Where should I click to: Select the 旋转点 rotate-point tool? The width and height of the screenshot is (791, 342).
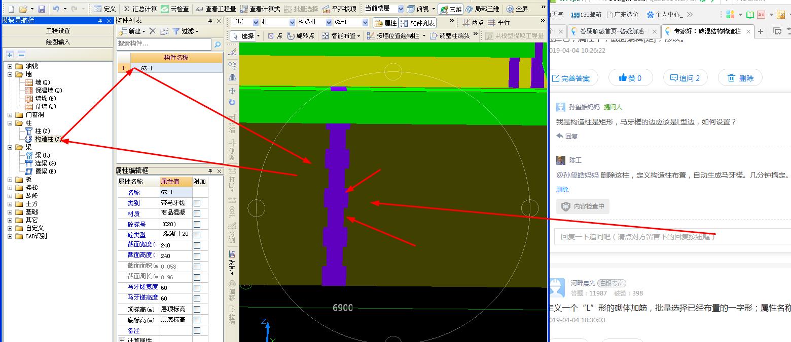(x=301, y=36)
